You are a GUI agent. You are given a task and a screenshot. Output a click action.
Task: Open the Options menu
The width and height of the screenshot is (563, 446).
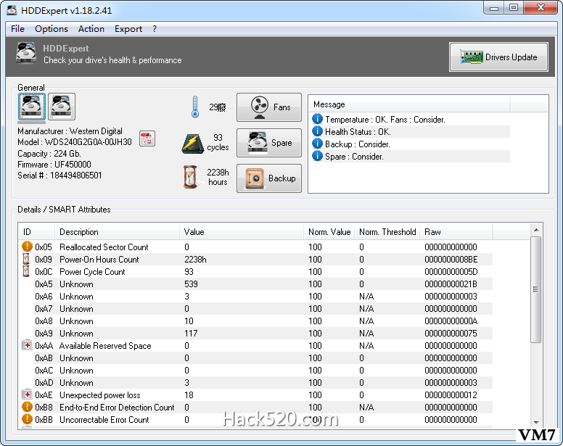[52, 29]
